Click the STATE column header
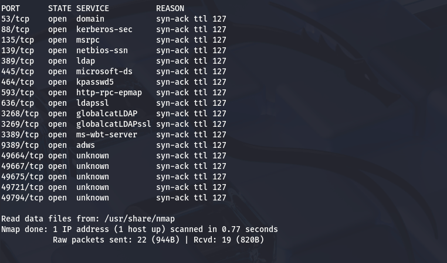This screenshot has height=263, width=447. coord(60,8)
